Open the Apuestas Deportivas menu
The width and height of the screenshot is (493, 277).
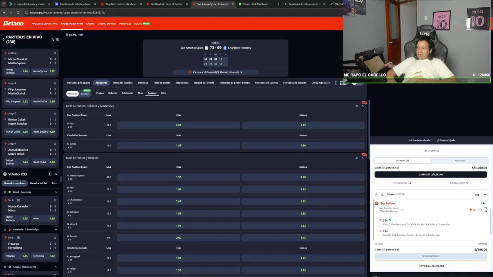[x=45, y=23]
